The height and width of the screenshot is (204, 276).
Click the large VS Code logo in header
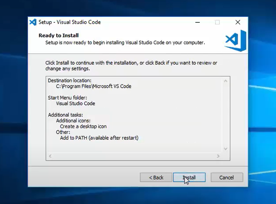coord(236,41)
